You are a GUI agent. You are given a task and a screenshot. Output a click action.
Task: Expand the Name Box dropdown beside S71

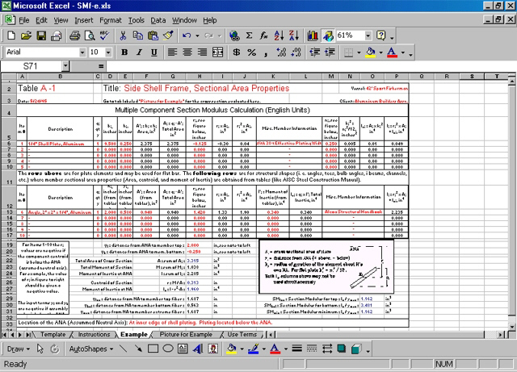point(65,66)
